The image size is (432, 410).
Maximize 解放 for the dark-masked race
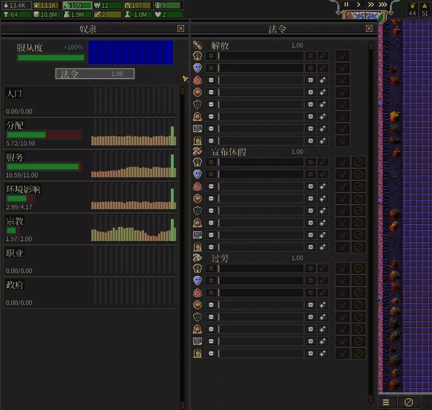[x=323, y=104]
